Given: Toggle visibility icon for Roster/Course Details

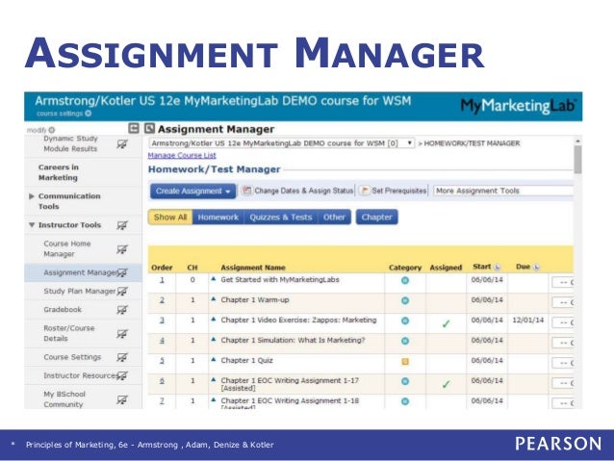Looking at the screenshot, I should coord(122,334).
